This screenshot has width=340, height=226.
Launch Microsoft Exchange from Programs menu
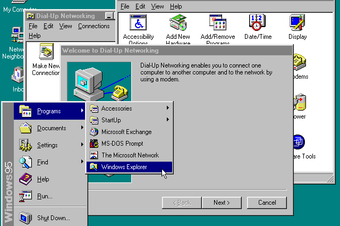[126, 132]
